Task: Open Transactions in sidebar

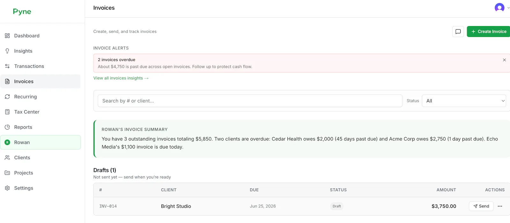Action: (x=40, y=66)
